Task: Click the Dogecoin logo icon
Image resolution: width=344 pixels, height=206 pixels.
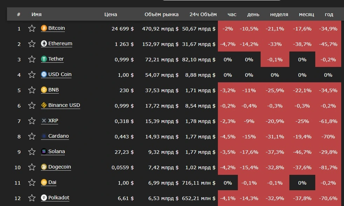Action: click(x=44, y=167)
